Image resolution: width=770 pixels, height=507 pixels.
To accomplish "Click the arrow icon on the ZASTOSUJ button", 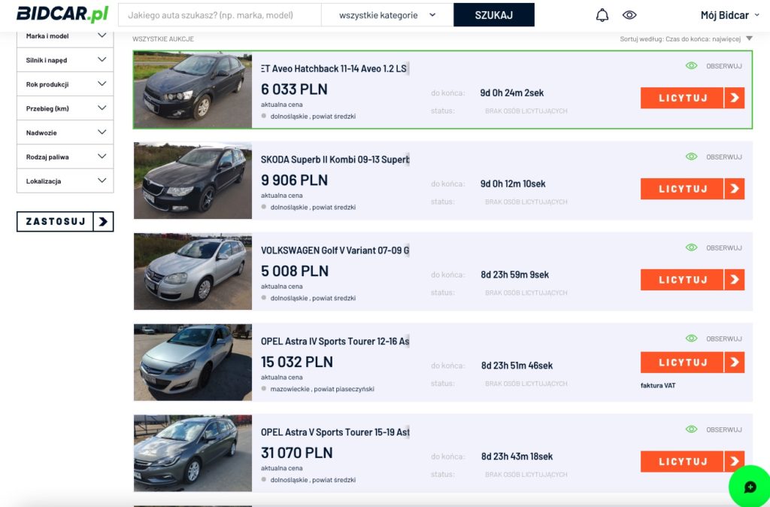I will click(x=103, y=222).
